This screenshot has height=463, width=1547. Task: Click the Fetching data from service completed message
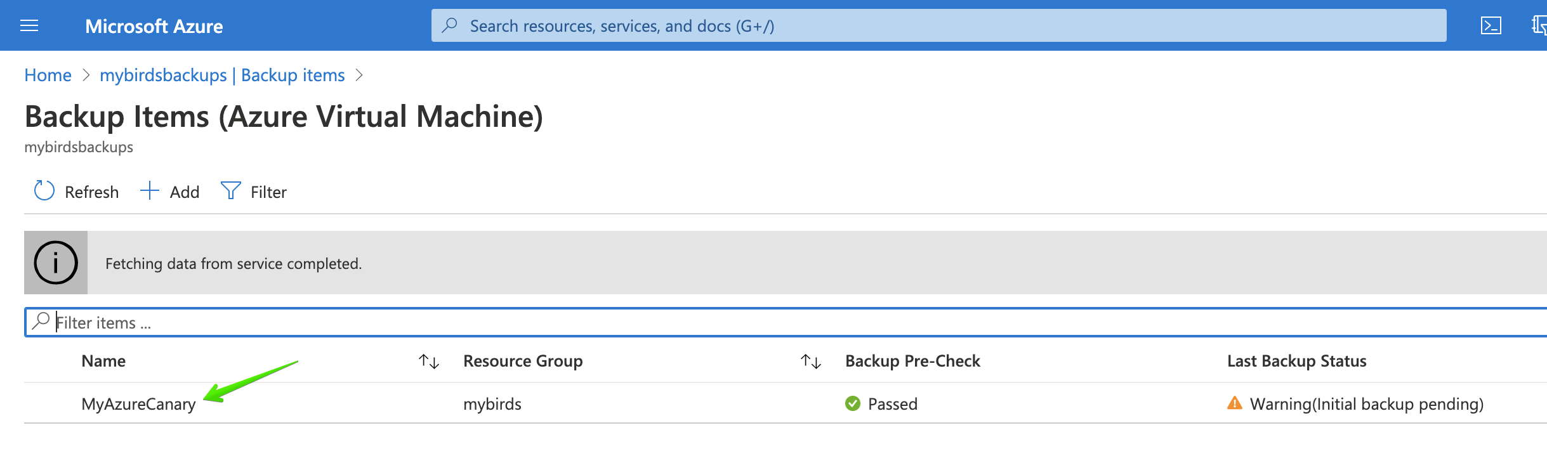pyautogui.click(x=234, y=263)
